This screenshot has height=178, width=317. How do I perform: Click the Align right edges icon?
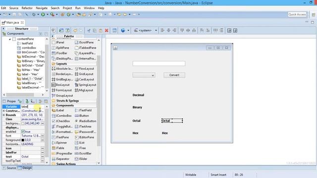point(174,31)
